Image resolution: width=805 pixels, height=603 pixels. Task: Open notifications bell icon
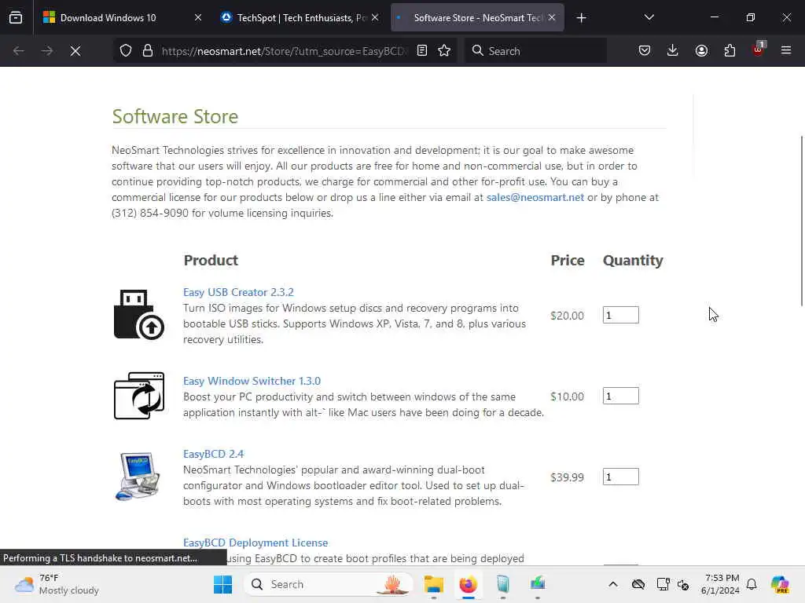click(752, 584)
